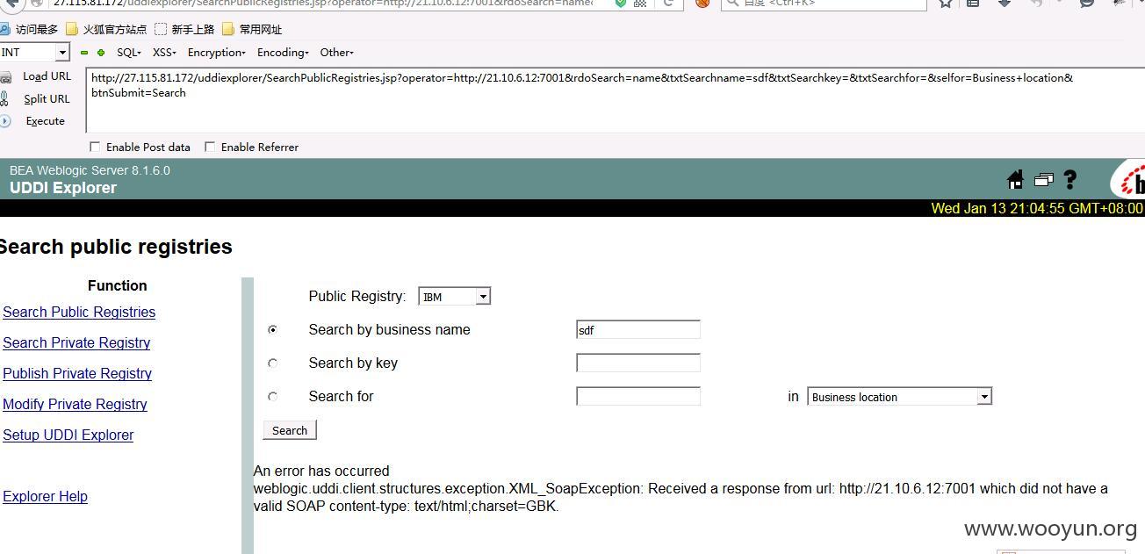Select the Search by key radio

(272, 363)
